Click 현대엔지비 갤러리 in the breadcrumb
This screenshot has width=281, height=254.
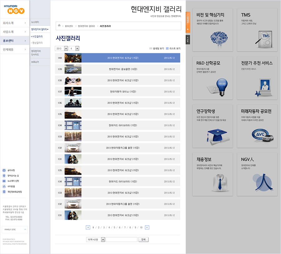pyautogui.click(x=86, y=26)
